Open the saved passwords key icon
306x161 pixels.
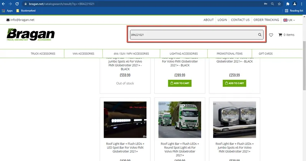click(x=265, y=4)
